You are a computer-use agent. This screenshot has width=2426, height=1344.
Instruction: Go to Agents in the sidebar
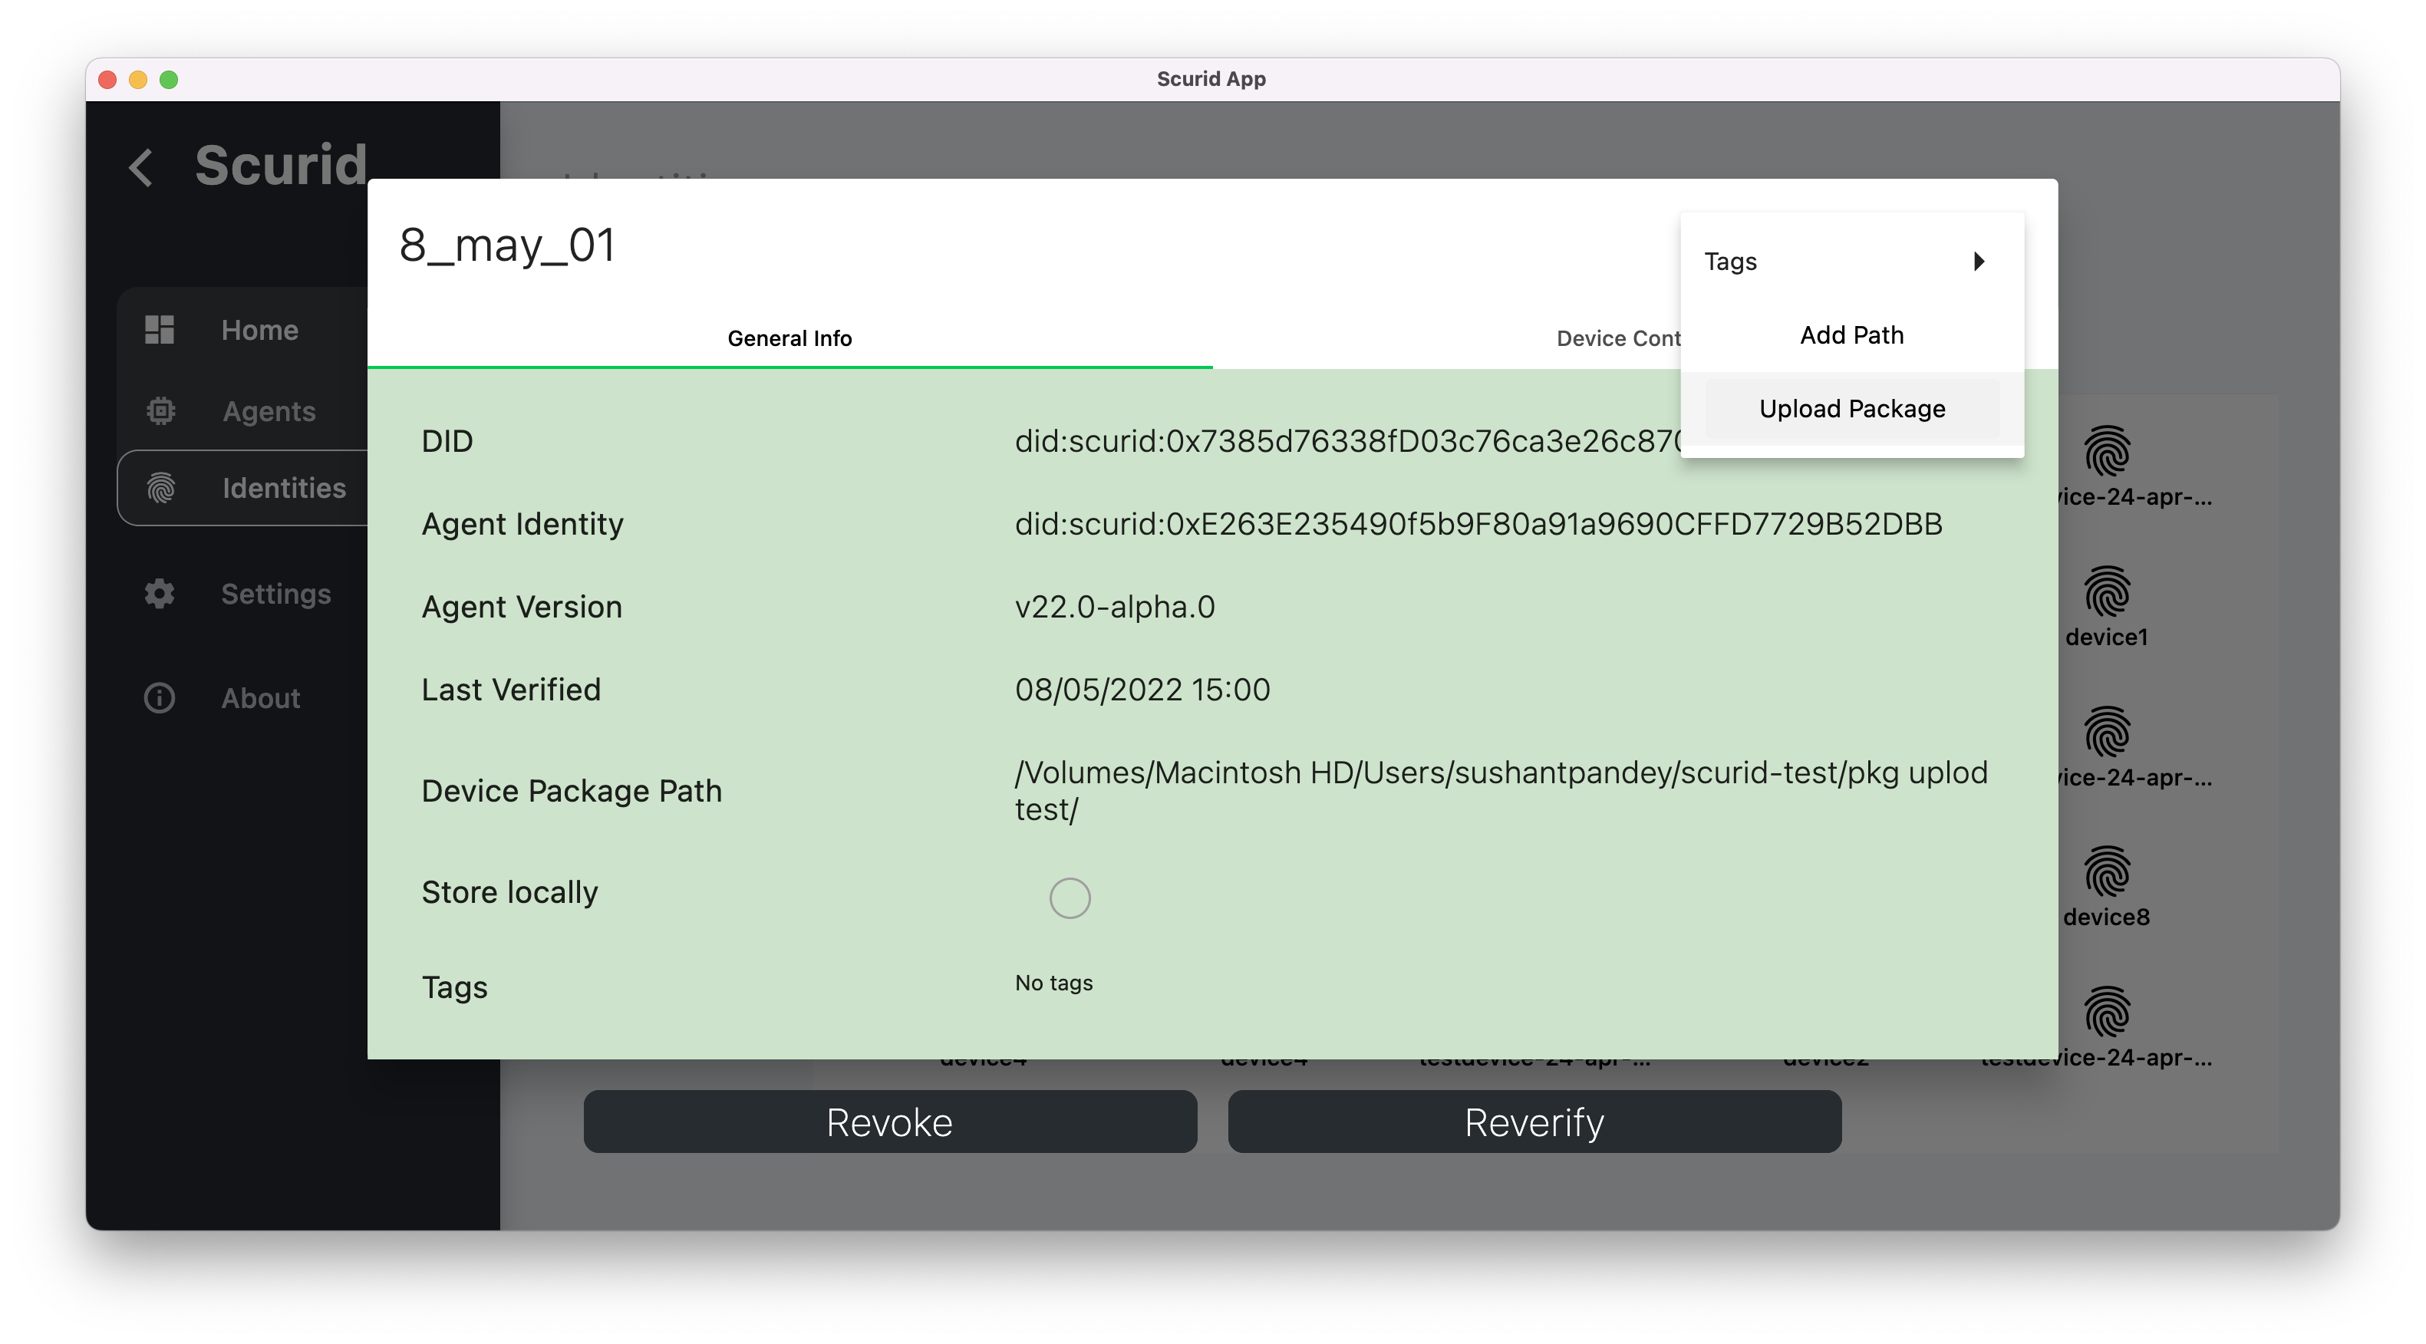tap(269, 410)
